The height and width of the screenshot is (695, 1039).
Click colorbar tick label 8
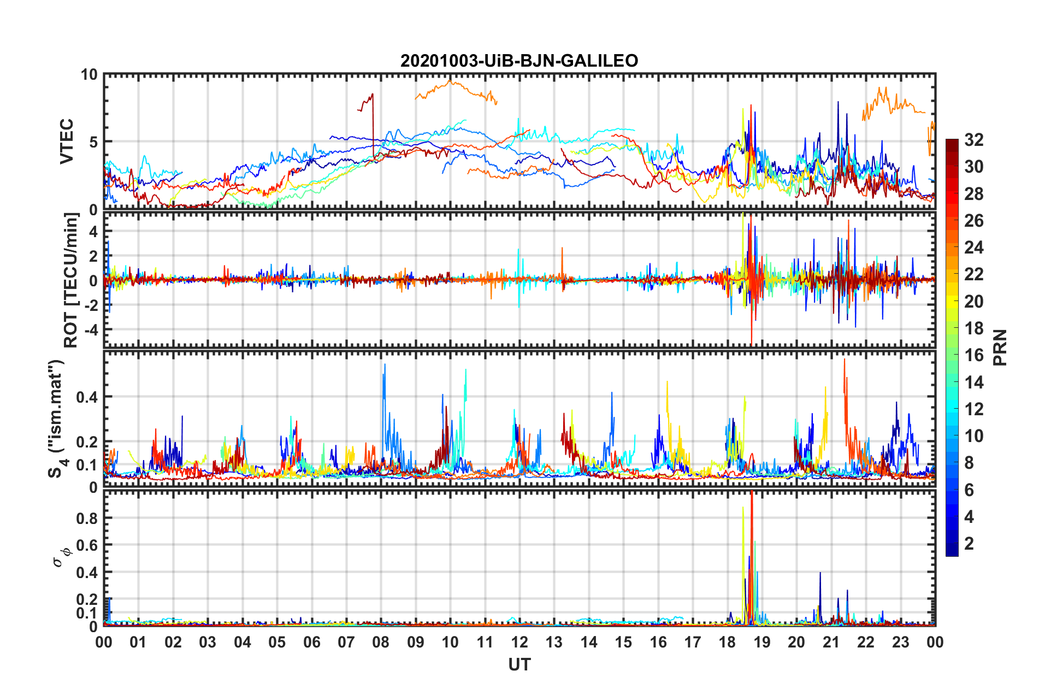(969, 463)
